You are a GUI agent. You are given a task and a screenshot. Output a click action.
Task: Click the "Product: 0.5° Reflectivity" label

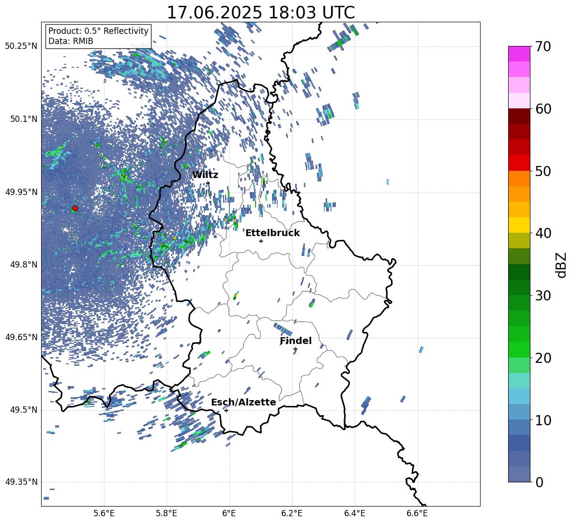click(98, 31)
